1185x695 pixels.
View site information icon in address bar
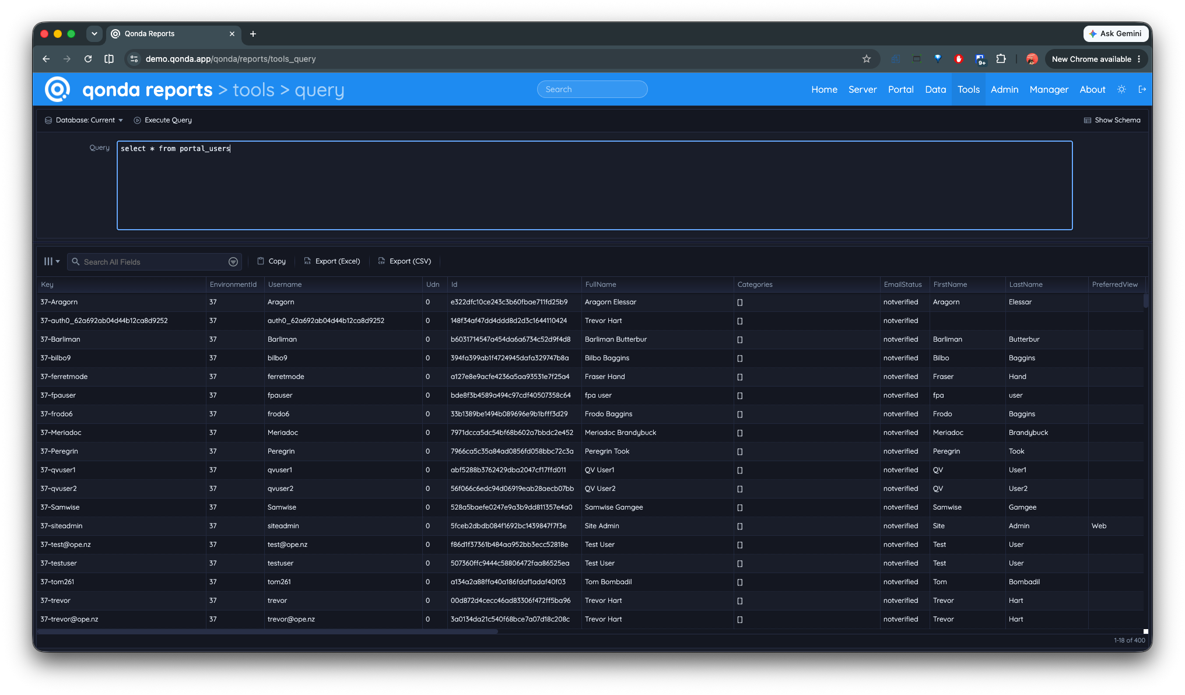134,59
